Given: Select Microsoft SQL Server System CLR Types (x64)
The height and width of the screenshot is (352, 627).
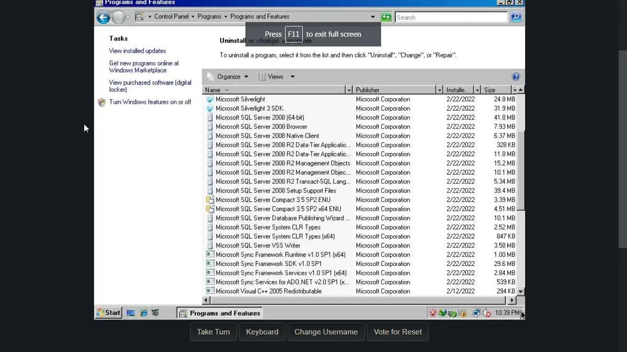Looking at the screenshot, I should coord(361,236).
